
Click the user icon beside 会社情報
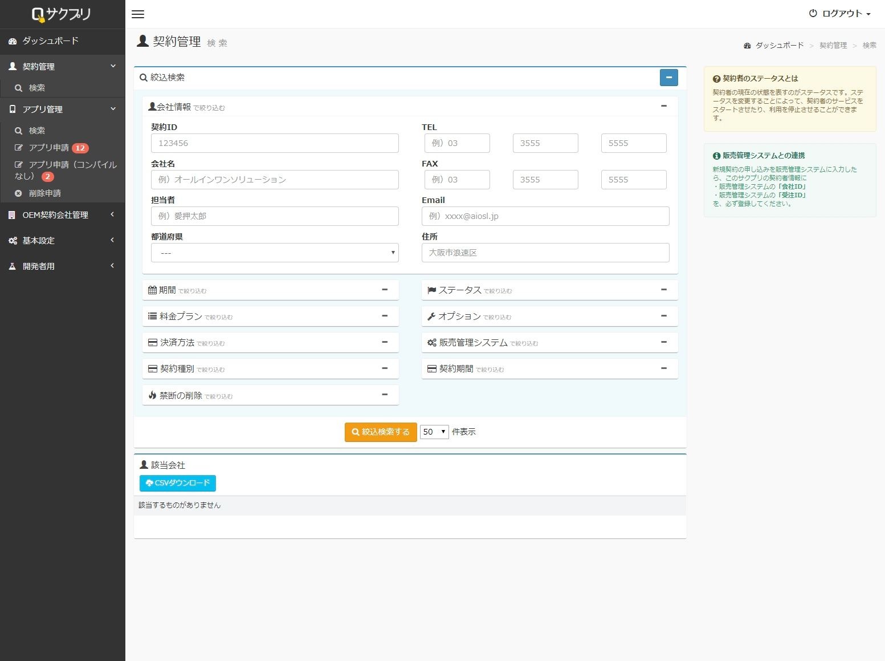pyautogui.click(x=152, y=106)
